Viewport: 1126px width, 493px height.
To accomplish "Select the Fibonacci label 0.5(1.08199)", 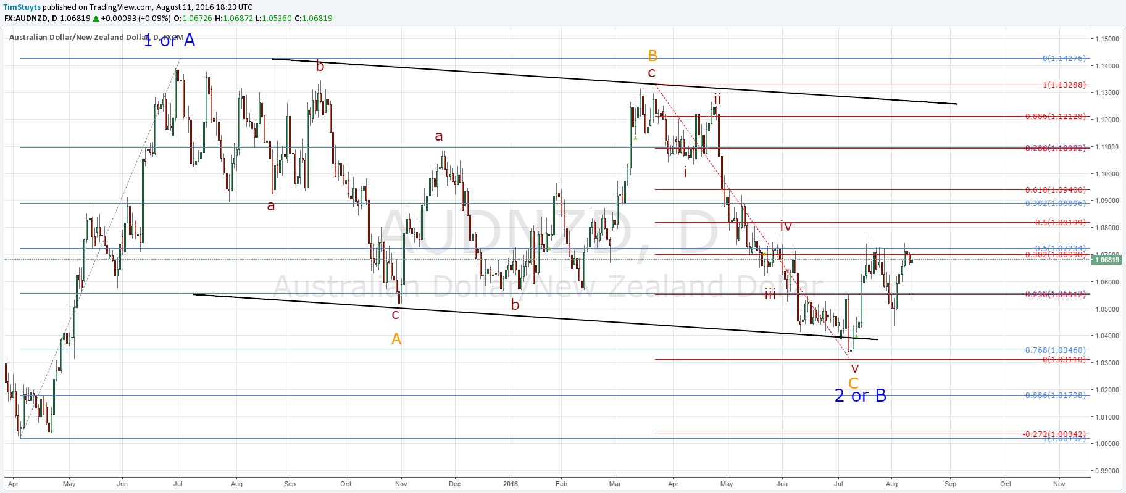I will click(1061, 222).
